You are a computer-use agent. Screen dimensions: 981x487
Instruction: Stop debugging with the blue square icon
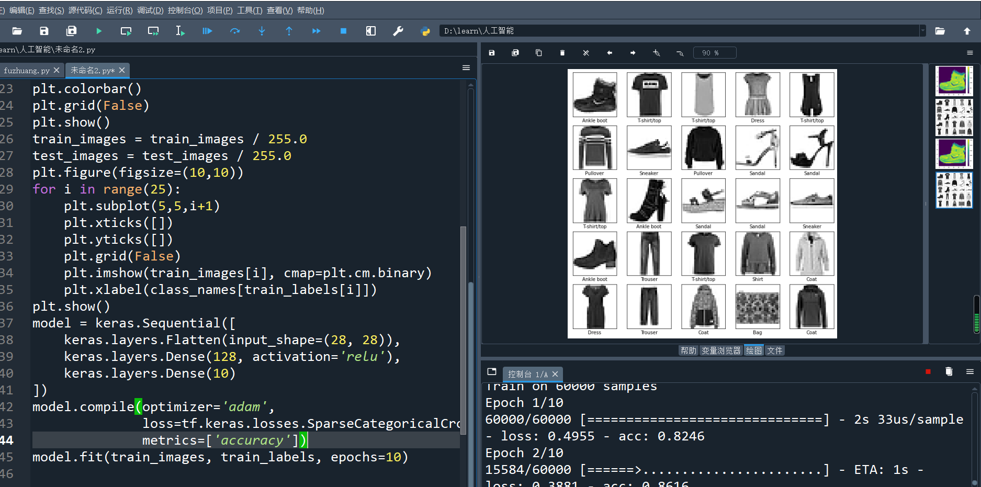pyautogui.click(x=343, y=31)
